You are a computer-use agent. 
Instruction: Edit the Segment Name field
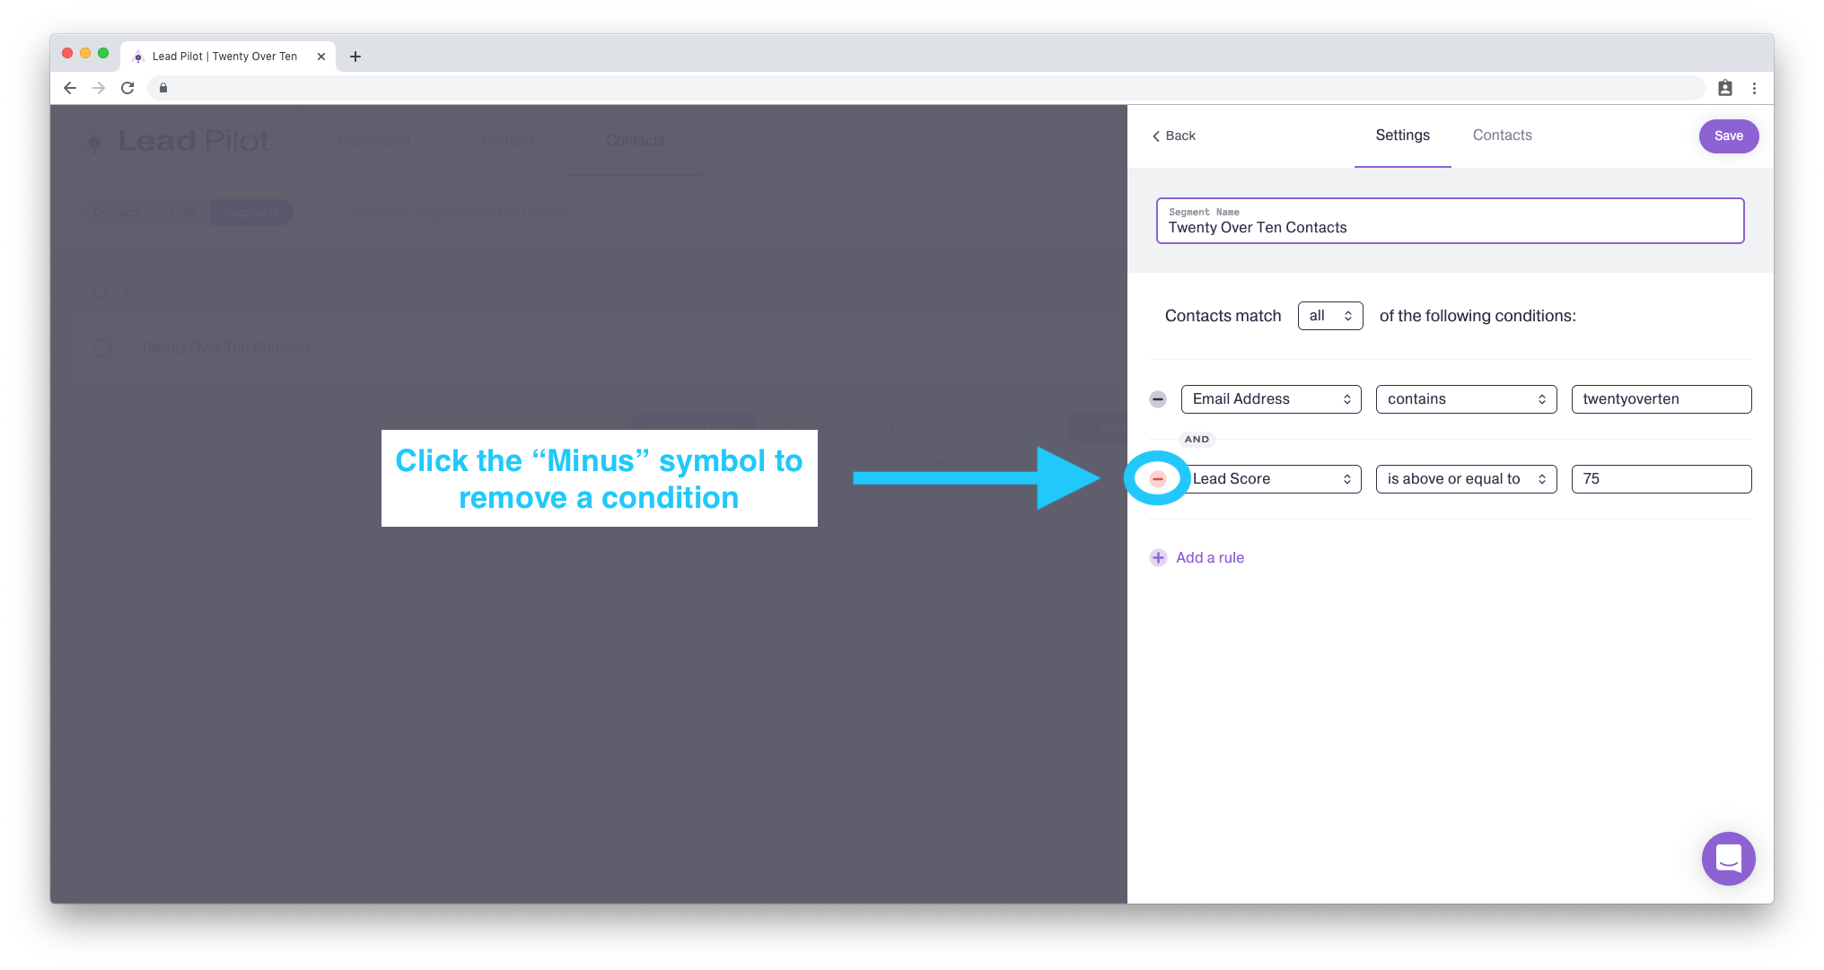coord(1450,221)
